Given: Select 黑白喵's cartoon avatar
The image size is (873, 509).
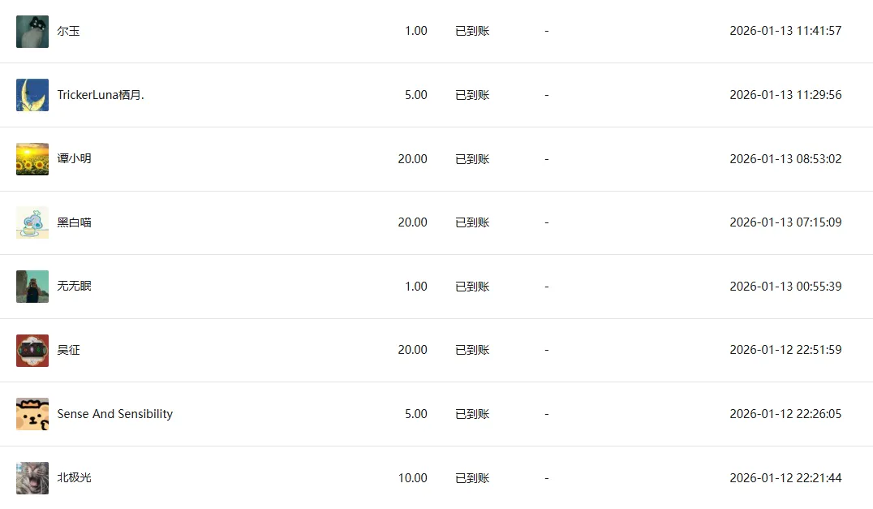Looking at the screenshot, I should point(32,222).
